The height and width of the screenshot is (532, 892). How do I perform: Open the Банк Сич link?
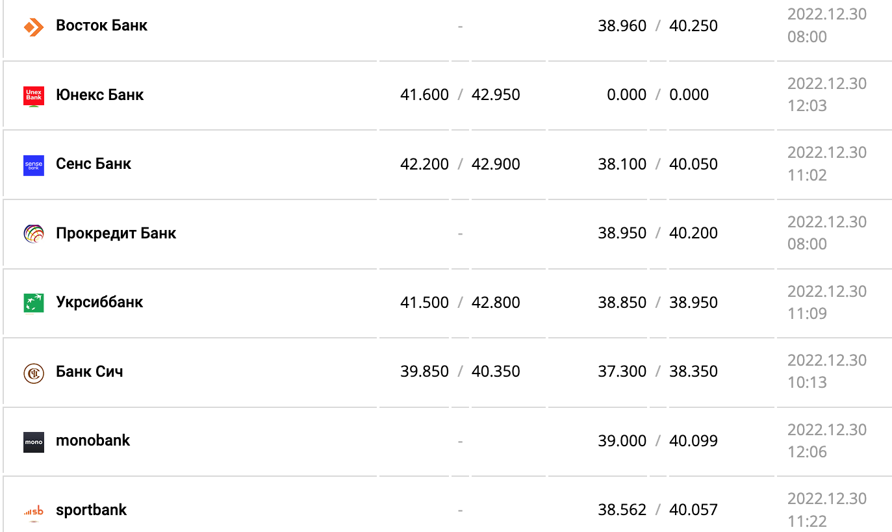[x=89, y=372]
